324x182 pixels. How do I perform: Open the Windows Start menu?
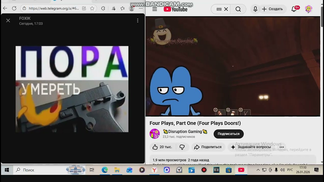[x=7, y=170]
